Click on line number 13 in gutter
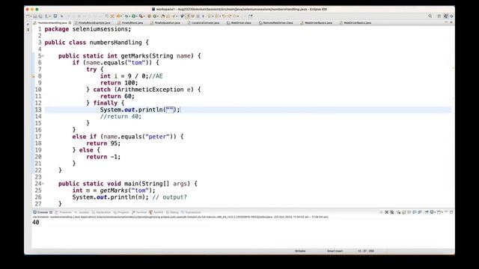This screenshot has height=269, width=479. click(x=38, y=110)
